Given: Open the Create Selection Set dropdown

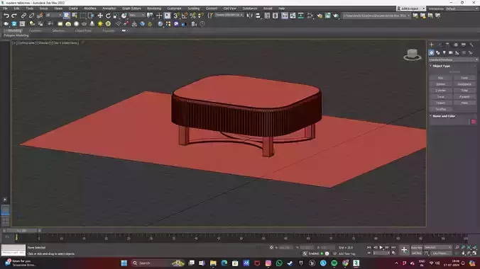Looking at the screenshot, I should (229, 16).
